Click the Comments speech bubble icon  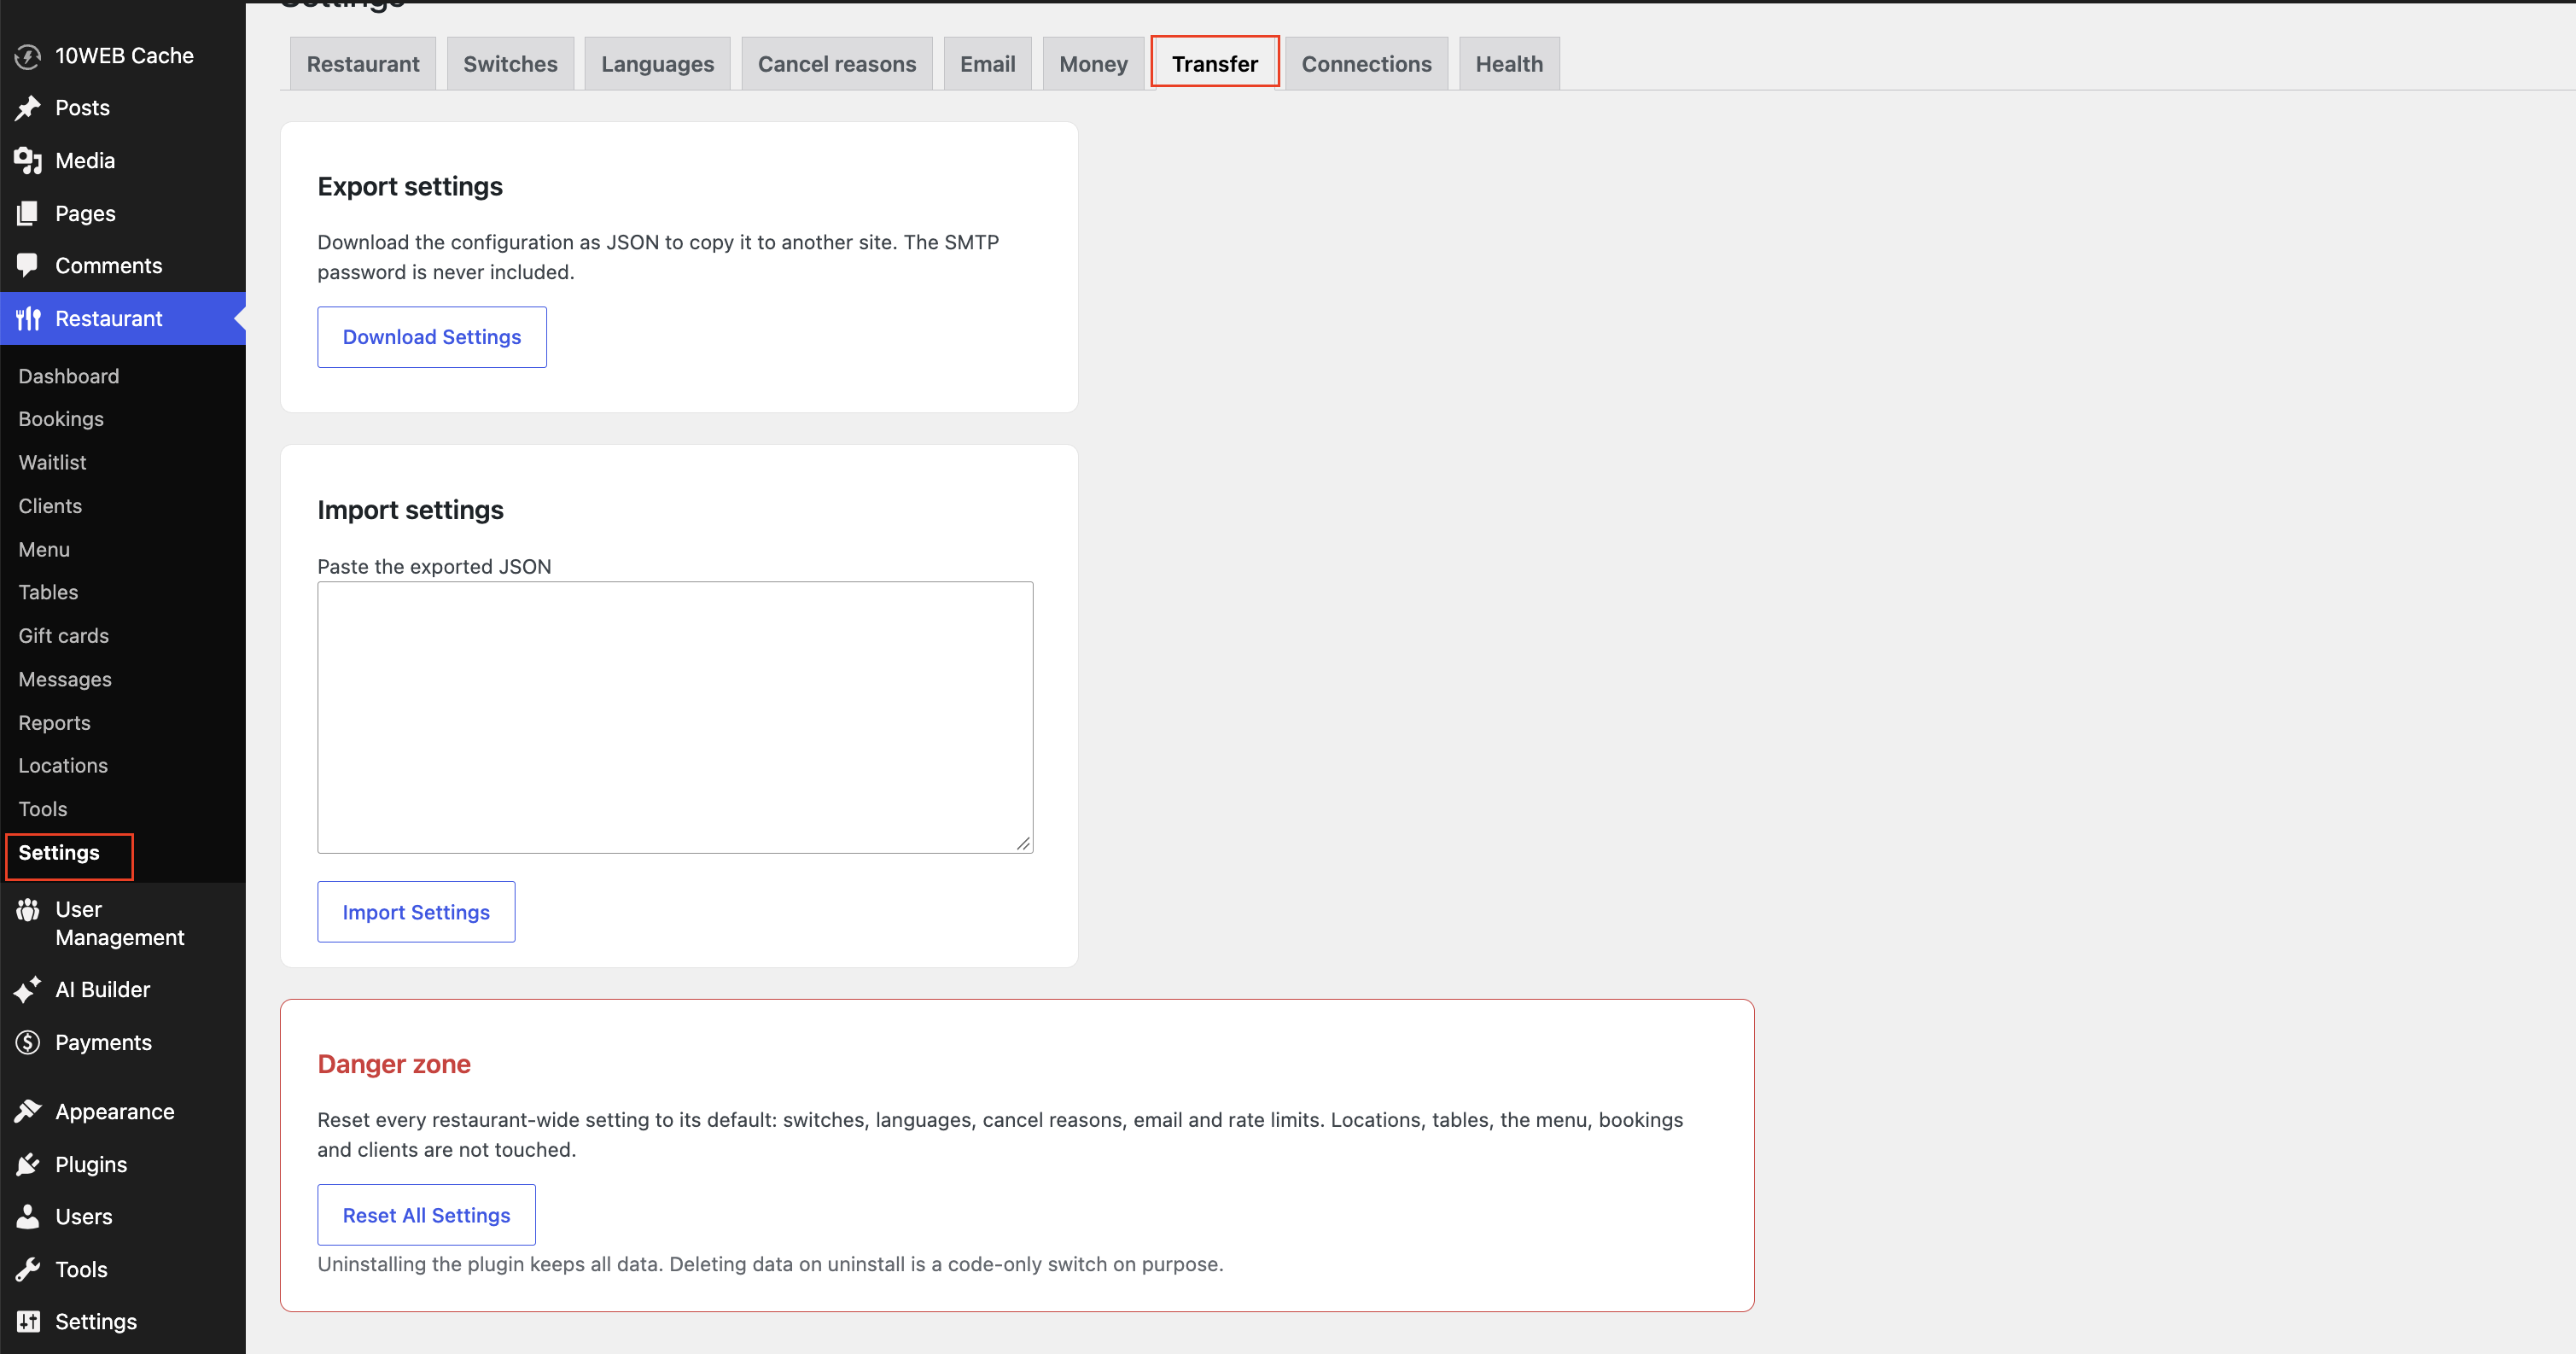click(28, 266)
